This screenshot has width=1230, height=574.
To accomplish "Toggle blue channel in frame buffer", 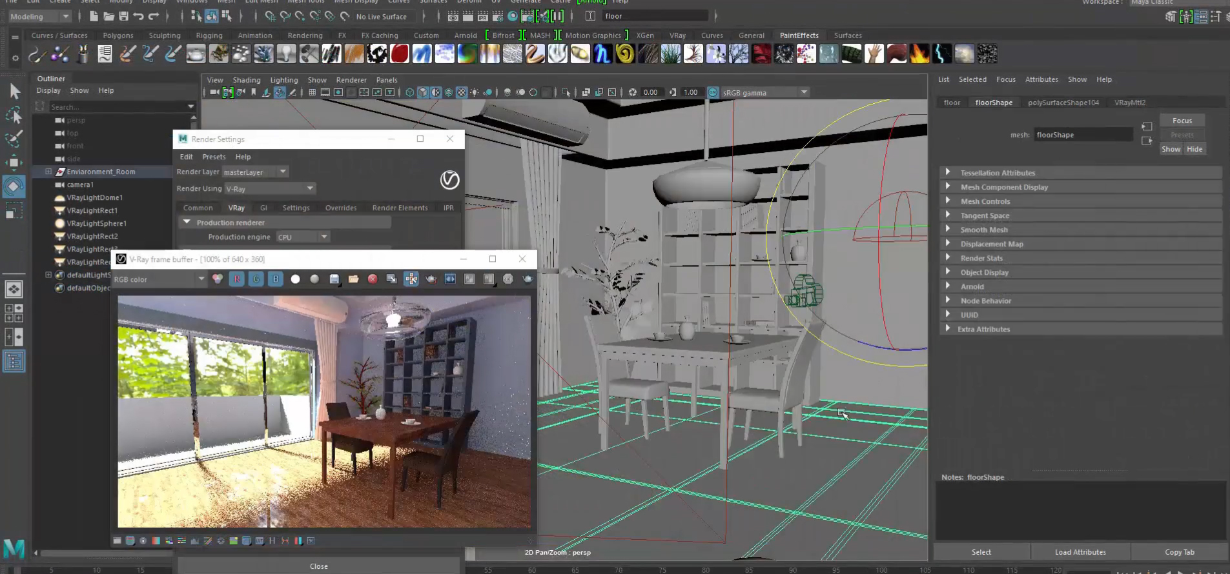I will pyautogui.click(x=276, y=279).
